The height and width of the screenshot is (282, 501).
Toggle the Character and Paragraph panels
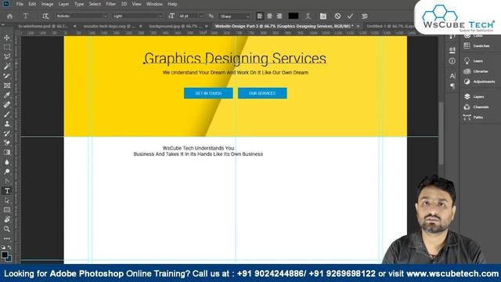323,16
